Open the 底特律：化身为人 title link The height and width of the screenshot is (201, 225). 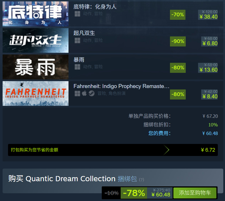pos(95,7)
